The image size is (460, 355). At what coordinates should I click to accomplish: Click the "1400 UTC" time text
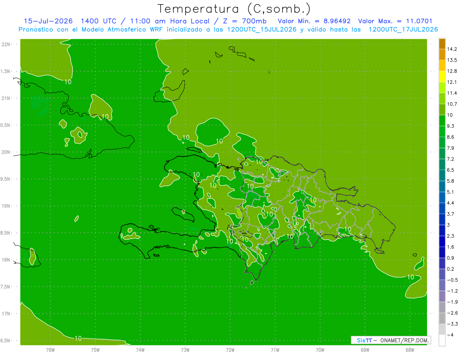(99, 21)
